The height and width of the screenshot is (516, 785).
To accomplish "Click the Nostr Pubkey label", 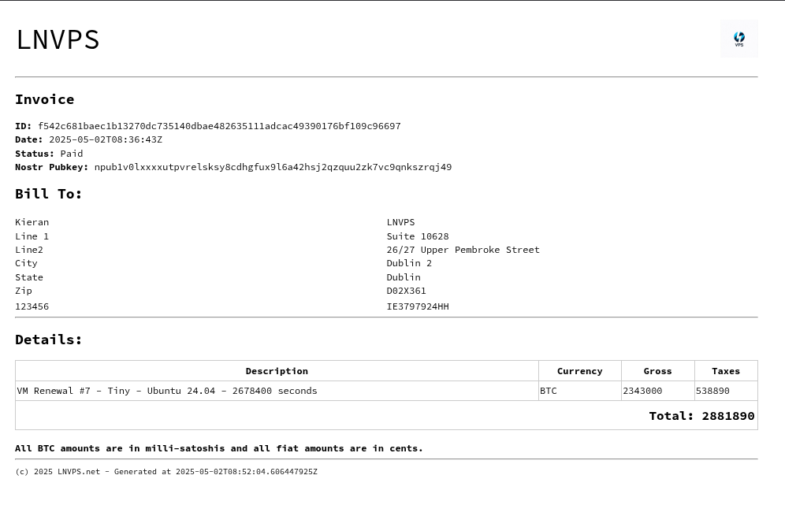I will pyautogui.click(x=51, y=167).
